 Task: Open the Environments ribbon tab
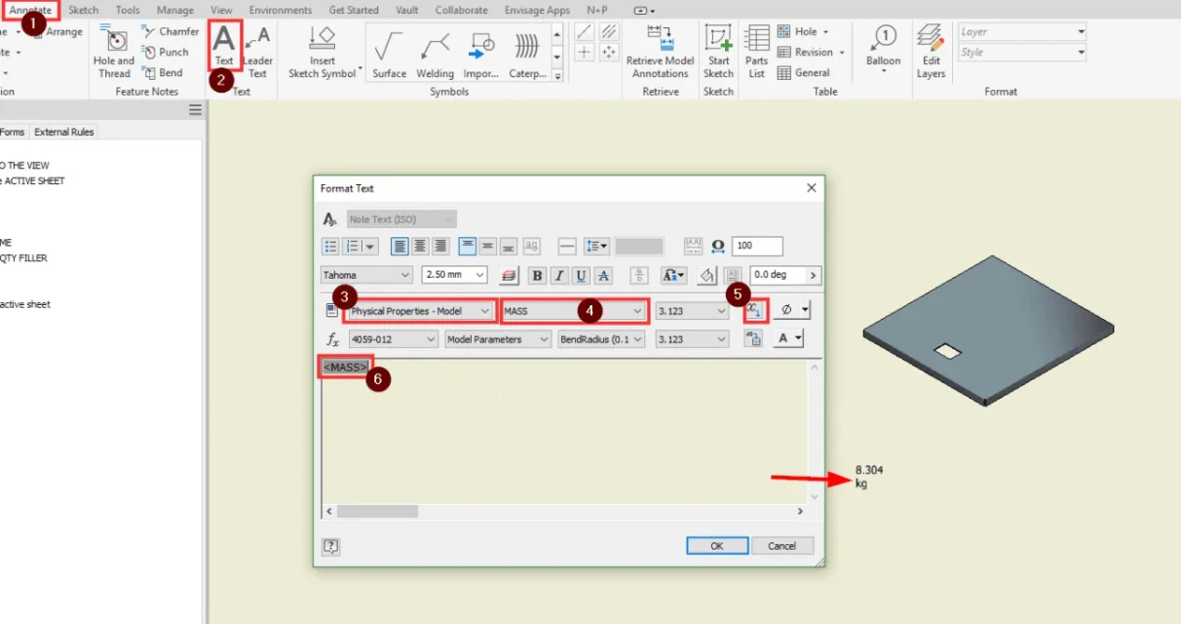tap(280, 10)
